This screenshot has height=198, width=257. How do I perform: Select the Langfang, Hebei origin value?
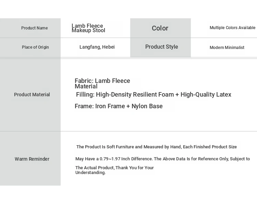pyautogui.click(x=97, y=47)
